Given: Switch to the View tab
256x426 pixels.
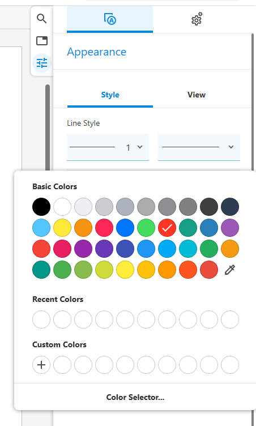Looking at the screenshot, I should click(x=197, y=95).
